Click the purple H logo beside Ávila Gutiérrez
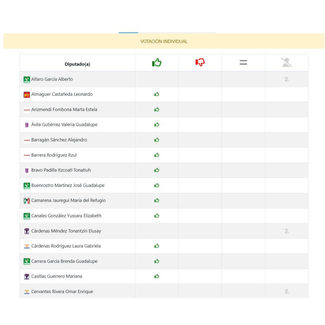 (x=27, y=125)
